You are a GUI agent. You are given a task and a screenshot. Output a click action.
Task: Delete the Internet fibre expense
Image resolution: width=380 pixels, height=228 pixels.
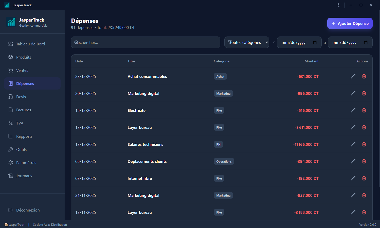pos(364,178)
